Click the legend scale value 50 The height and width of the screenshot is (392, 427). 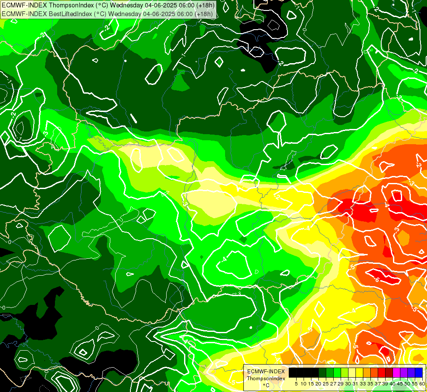[407, 384]
